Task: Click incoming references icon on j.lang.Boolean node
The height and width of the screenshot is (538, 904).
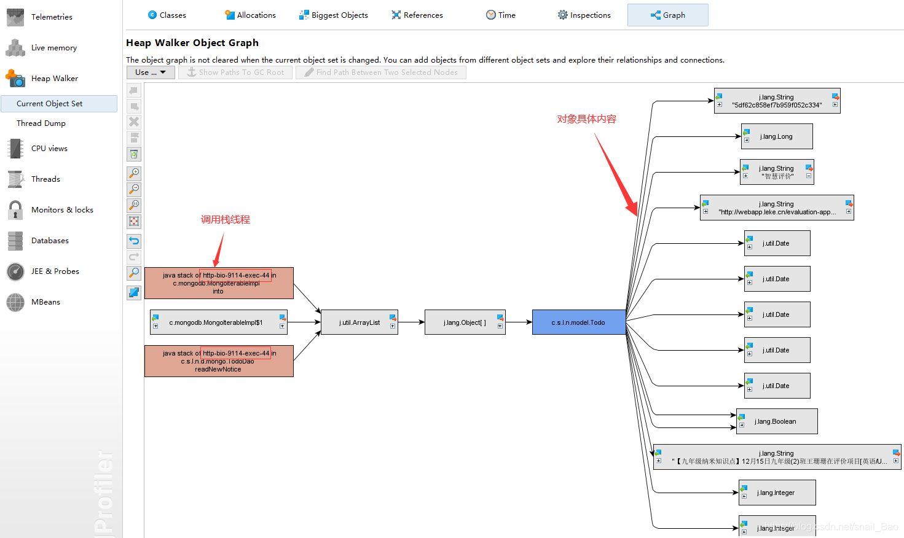Action: pyautogui.click(x=742, y=417)
